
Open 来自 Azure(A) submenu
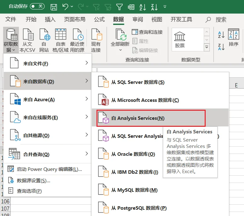(x=47, y=99)
